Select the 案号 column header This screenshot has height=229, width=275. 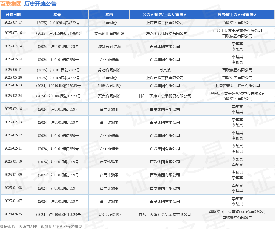[57, 15]
